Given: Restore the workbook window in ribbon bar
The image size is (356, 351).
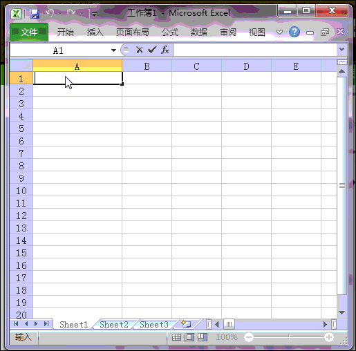Looking at the screenshot, I should [x=325, y=32].
